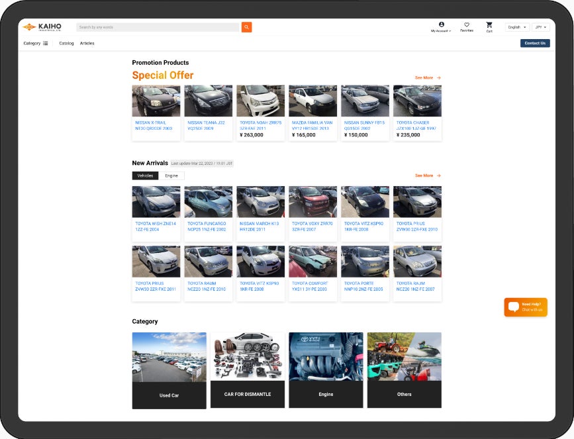
Task: Click TOYOTA PRIUS ZVW30 2011 title link
Action: pyautogui.click(x=156, y=286)
